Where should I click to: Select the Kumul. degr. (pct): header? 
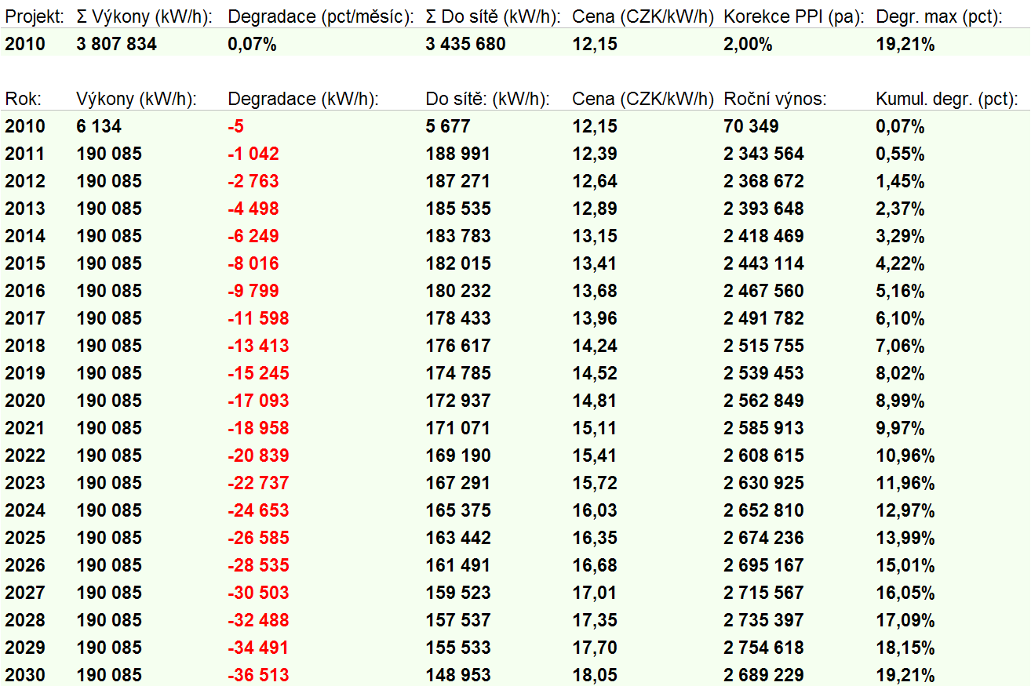pos(946,100)
